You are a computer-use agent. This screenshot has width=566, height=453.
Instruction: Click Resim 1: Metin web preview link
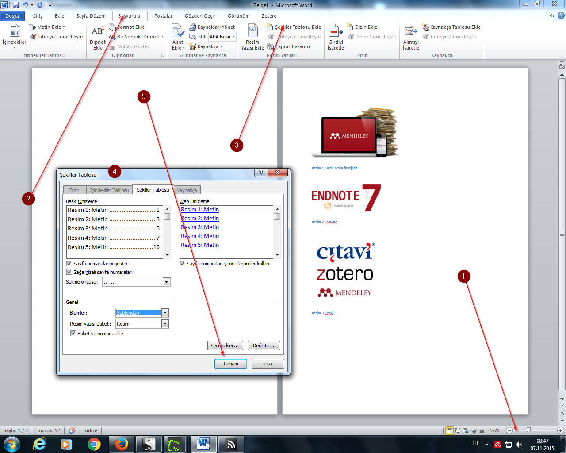200,210
